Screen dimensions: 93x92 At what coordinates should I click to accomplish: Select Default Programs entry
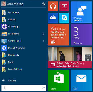(x=16, y=48)
